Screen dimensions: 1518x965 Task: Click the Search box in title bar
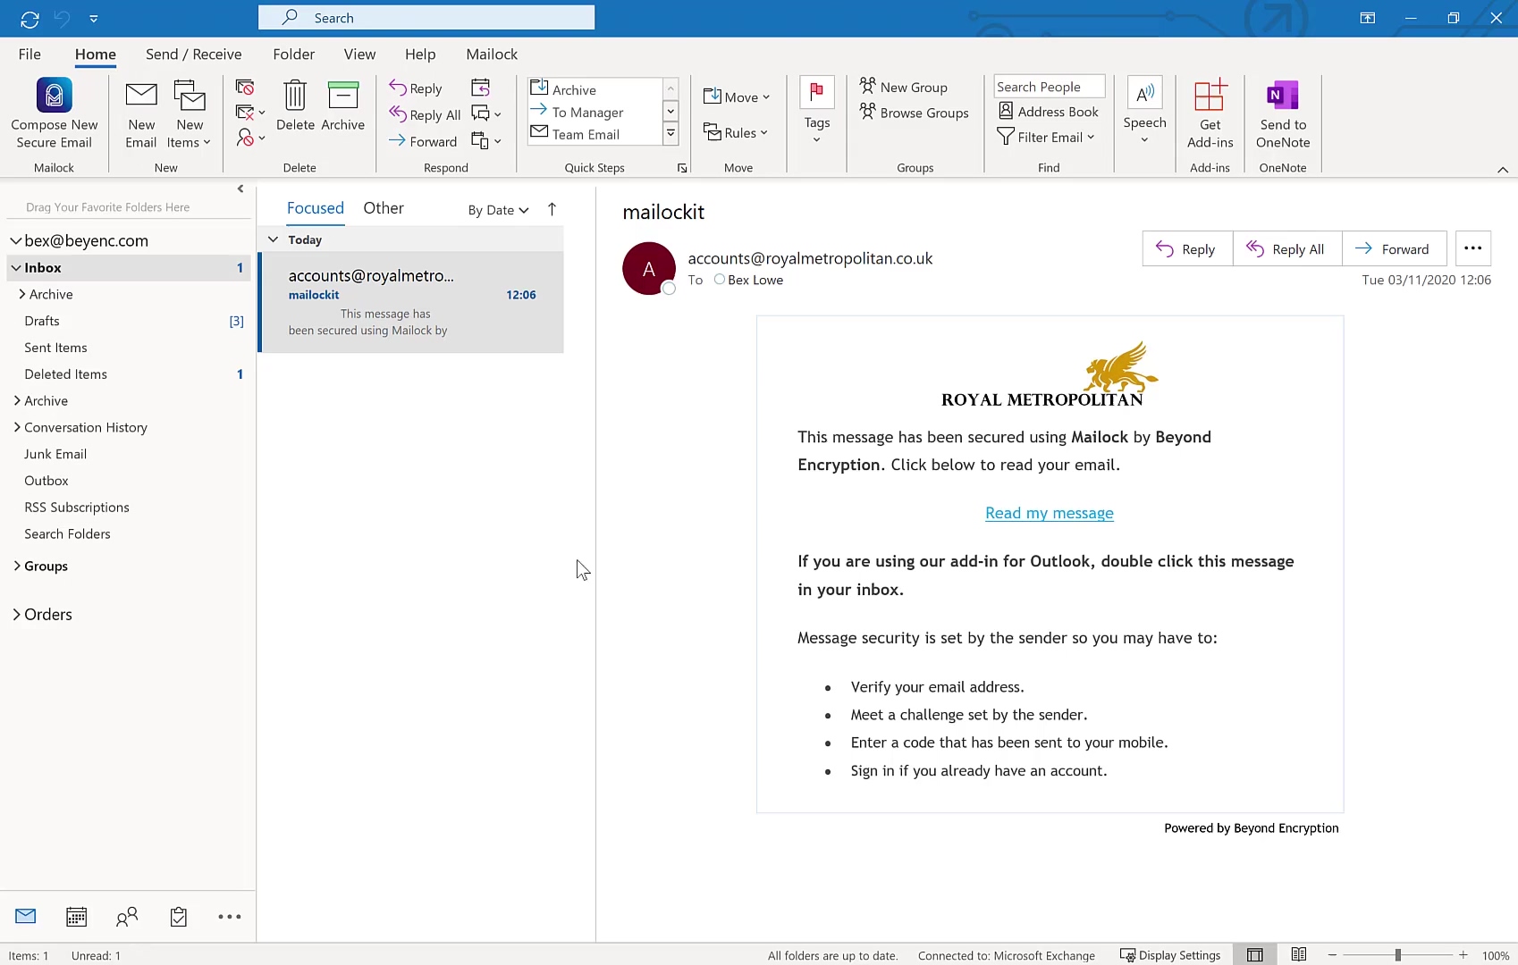coord(426,18)
